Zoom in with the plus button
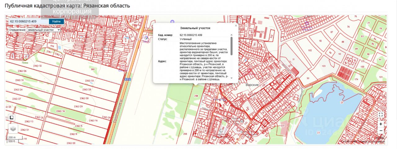The width and height of the screenshot is (397, 149). pos(381,124)
